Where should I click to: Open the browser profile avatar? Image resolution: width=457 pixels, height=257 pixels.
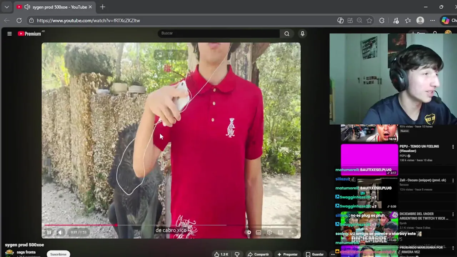pos(420,20)
